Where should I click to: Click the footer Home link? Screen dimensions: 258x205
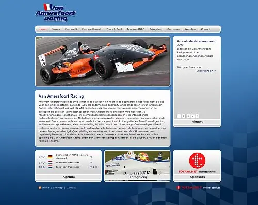(46, 188)
